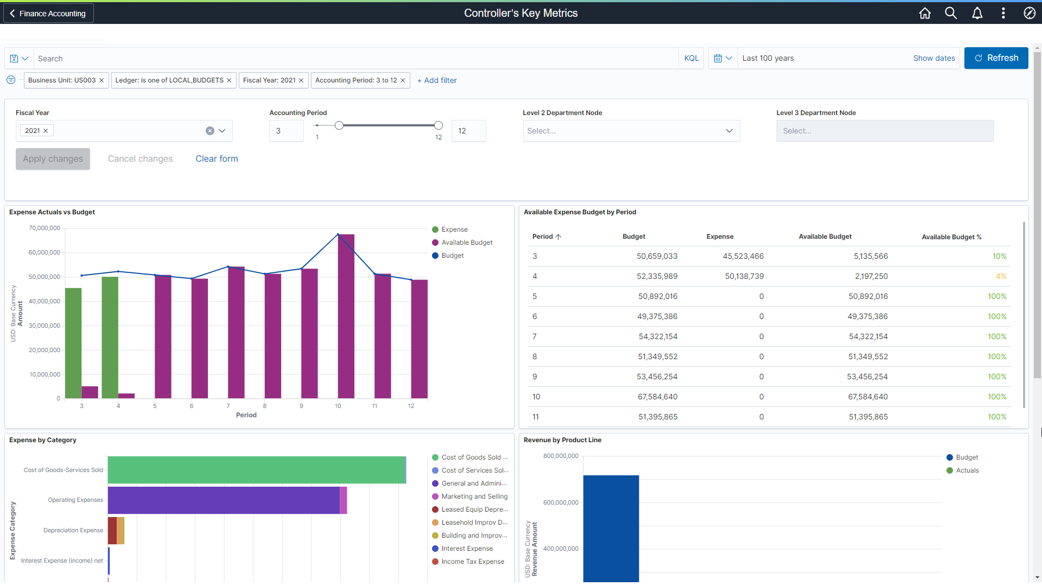Click Apply changes button
Viewport: 1042px width, 586px height.
(52, 159)
